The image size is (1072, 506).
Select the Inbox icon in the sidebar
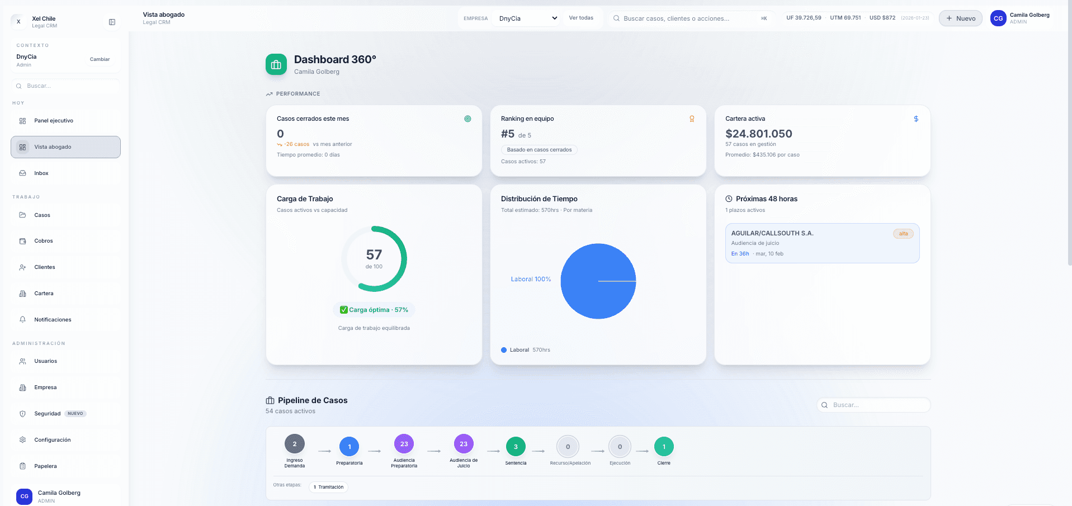(x=22, y=173)
